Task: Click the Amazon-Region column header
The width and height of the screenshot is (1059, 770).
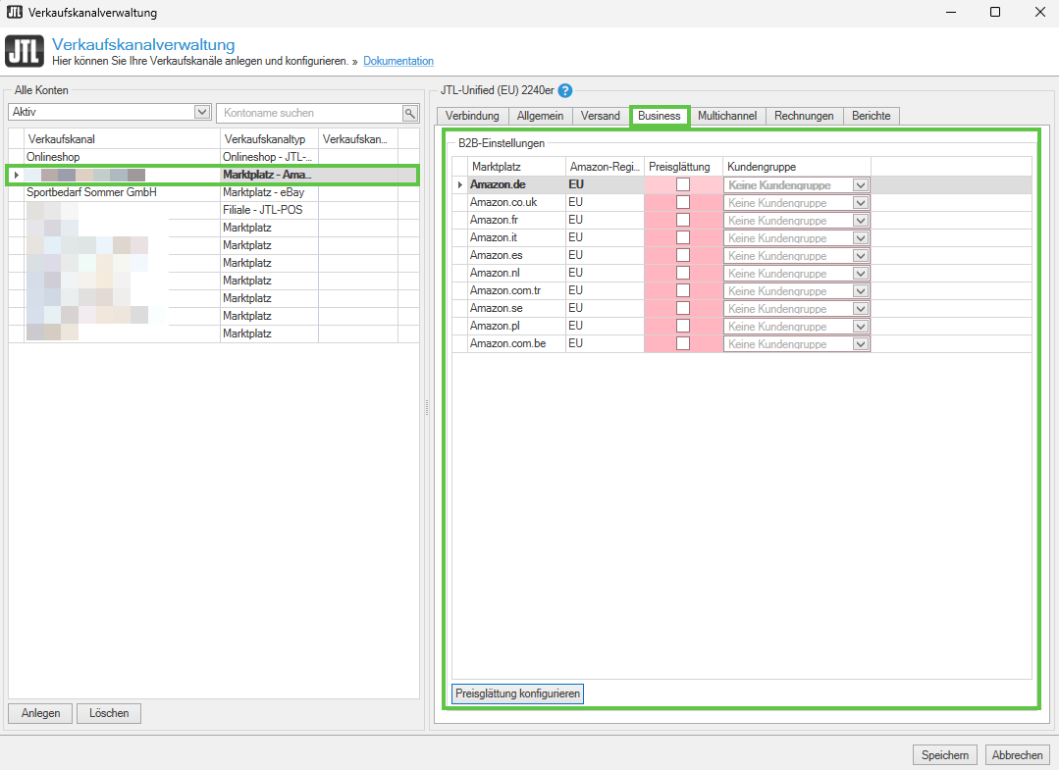Action: pos(606,166)
